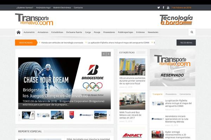Open the Novedades menu item
The image size is (211, 140).
pos(153,32)
